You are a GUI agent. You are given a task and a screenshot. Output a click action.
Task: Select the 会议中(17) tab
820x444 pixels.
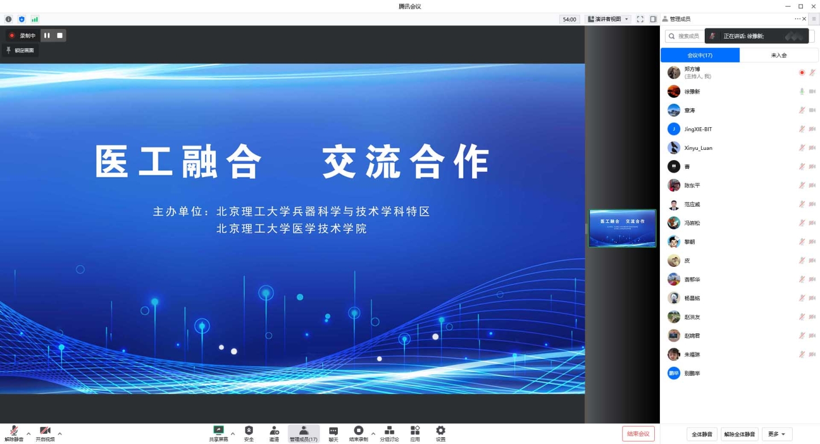pyautogui.click(x=700, y=55)
